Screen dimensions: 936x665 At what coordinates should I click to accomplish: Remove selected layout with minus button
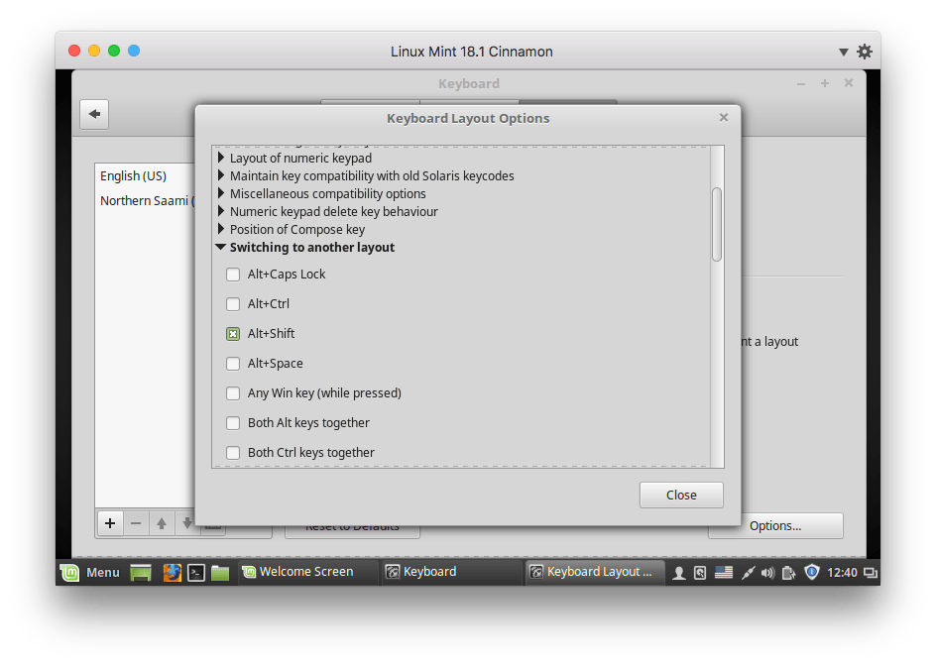click(136, 523)
